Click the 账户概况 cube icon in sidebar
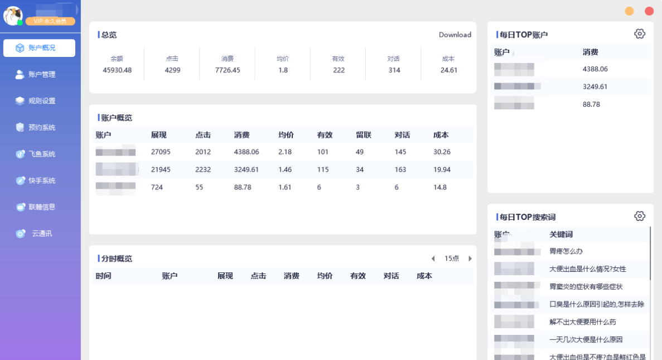662x360 pixels. [20, 48]
